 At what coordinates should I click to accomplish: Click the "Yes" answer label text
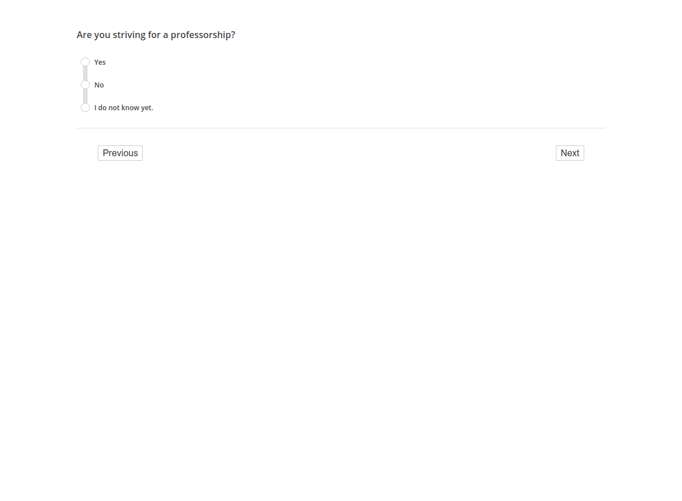pos(100,62)
